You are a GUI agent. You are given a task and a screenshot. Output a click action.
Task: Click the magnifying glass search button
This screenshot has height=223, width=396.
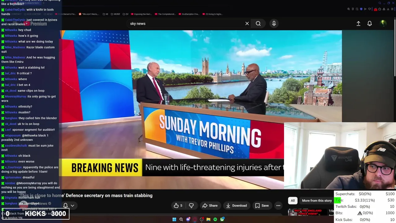tap(258, 24)
